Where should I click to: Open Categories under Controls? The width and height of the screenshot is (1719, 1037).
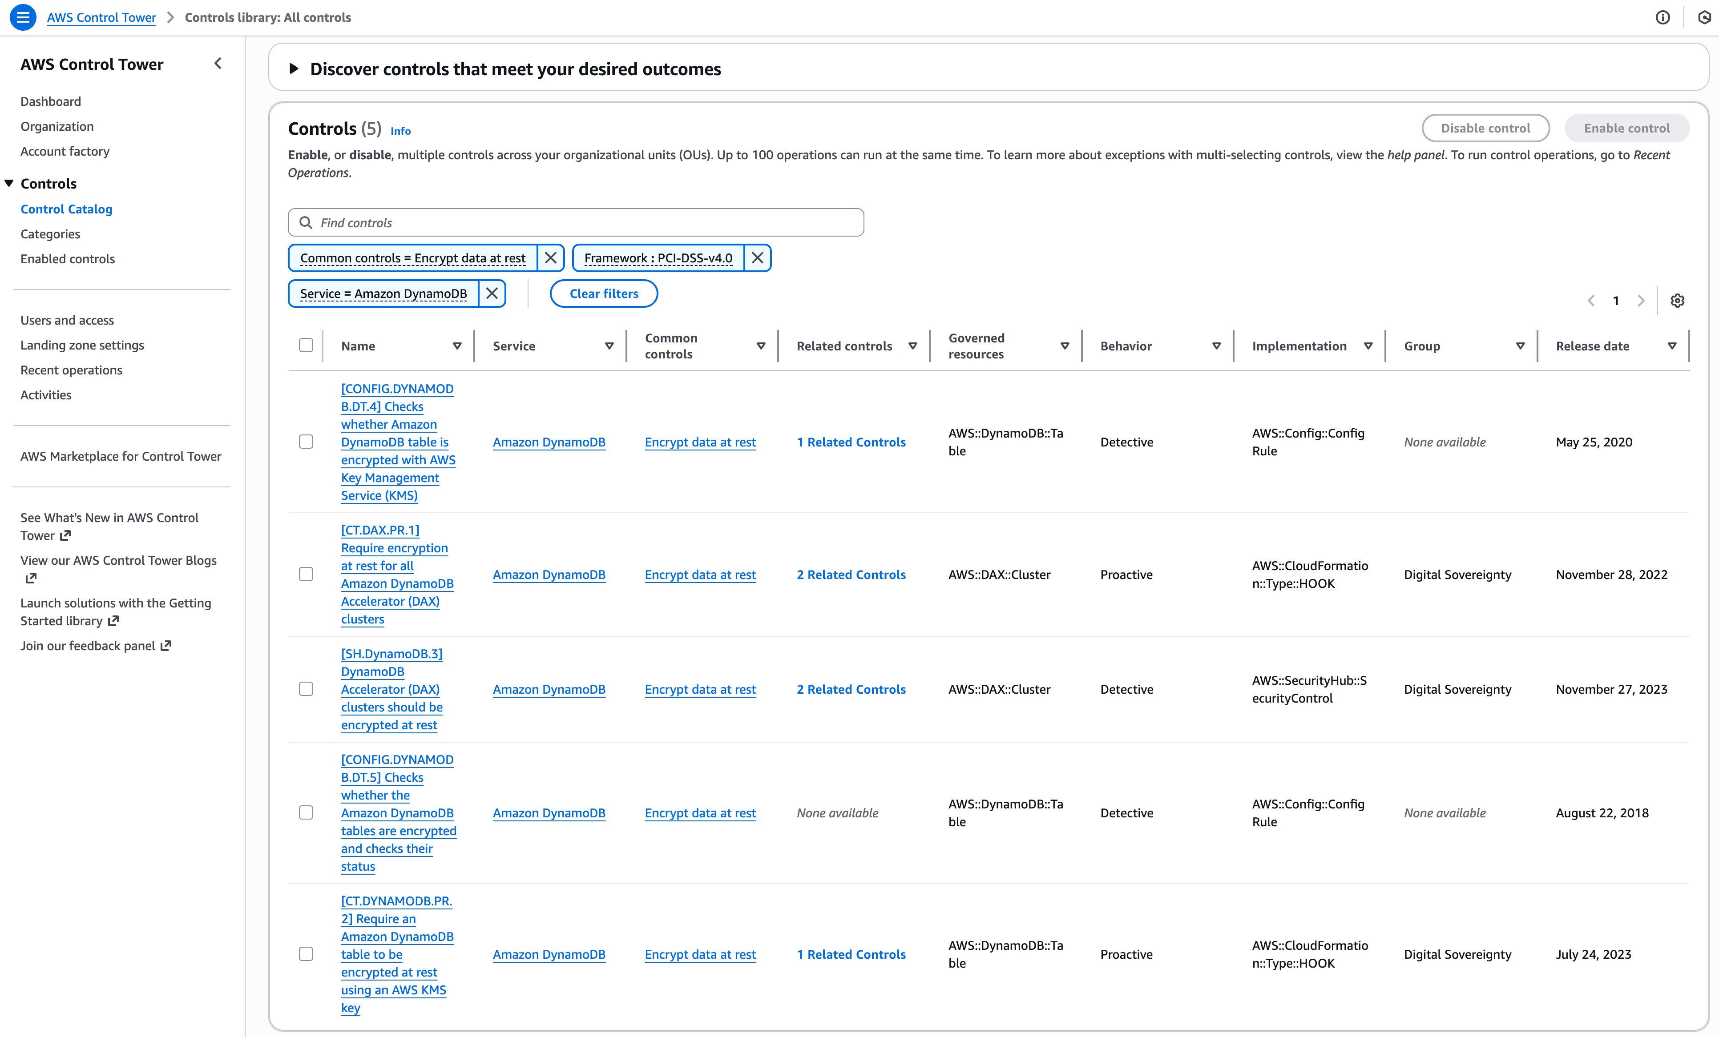(x=50, y=233)
